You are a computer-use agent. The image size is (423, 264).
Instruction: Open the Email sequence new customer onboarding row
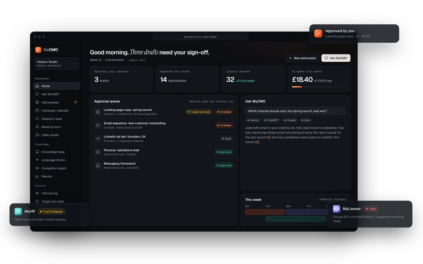[164, 125]
